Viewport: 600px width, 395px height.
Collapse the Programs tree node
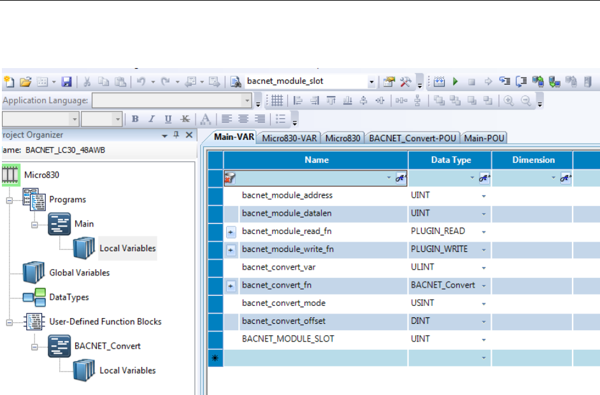(10, 200)
